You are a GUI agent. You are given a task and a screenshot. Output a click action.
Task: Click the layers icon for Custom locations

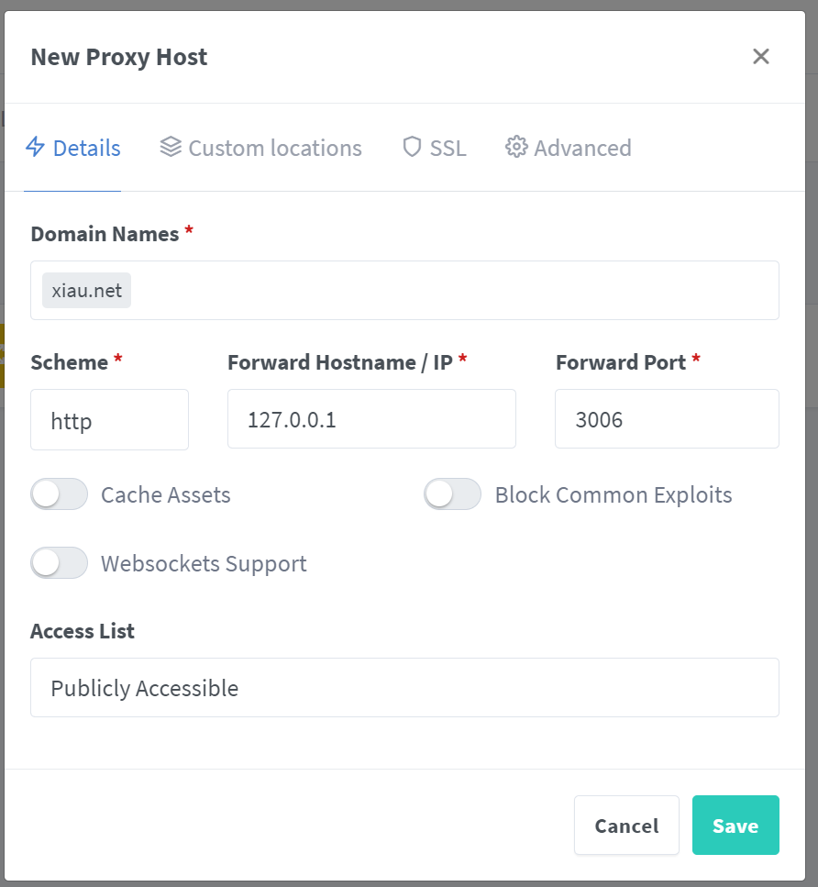pyautogui.click(x=171, y=148)
